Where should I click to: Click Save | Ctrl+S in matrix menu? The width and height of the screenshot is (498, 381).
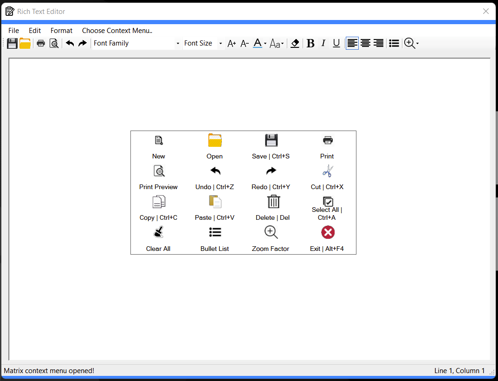pyautogui.click(x=271, y=147)
